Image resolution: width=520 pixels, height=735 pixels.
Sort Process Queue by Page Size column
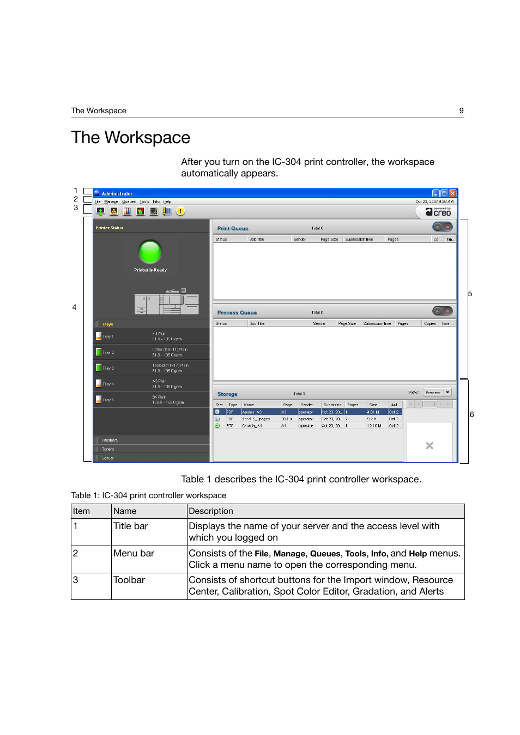[x=348, y=323]
